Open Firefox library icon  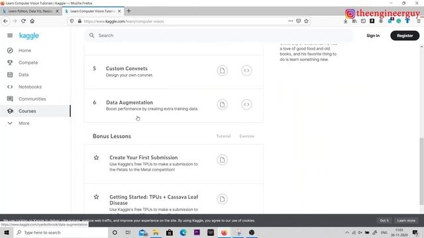click(354, 21)
